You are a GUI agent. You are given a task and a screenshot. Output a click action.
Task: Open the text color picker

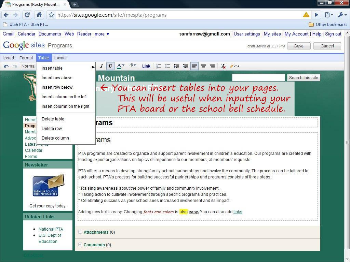(x=121, y=66)
